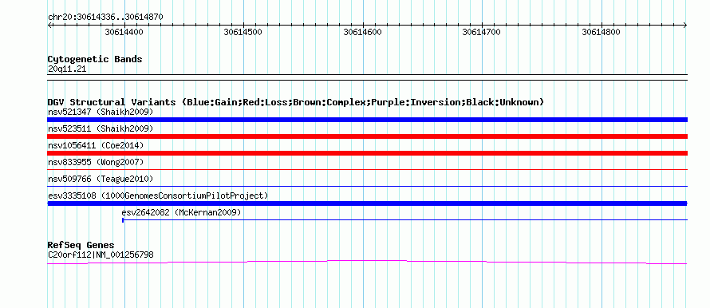Click the red loss bar for nsv1056411

pos(367,153)
